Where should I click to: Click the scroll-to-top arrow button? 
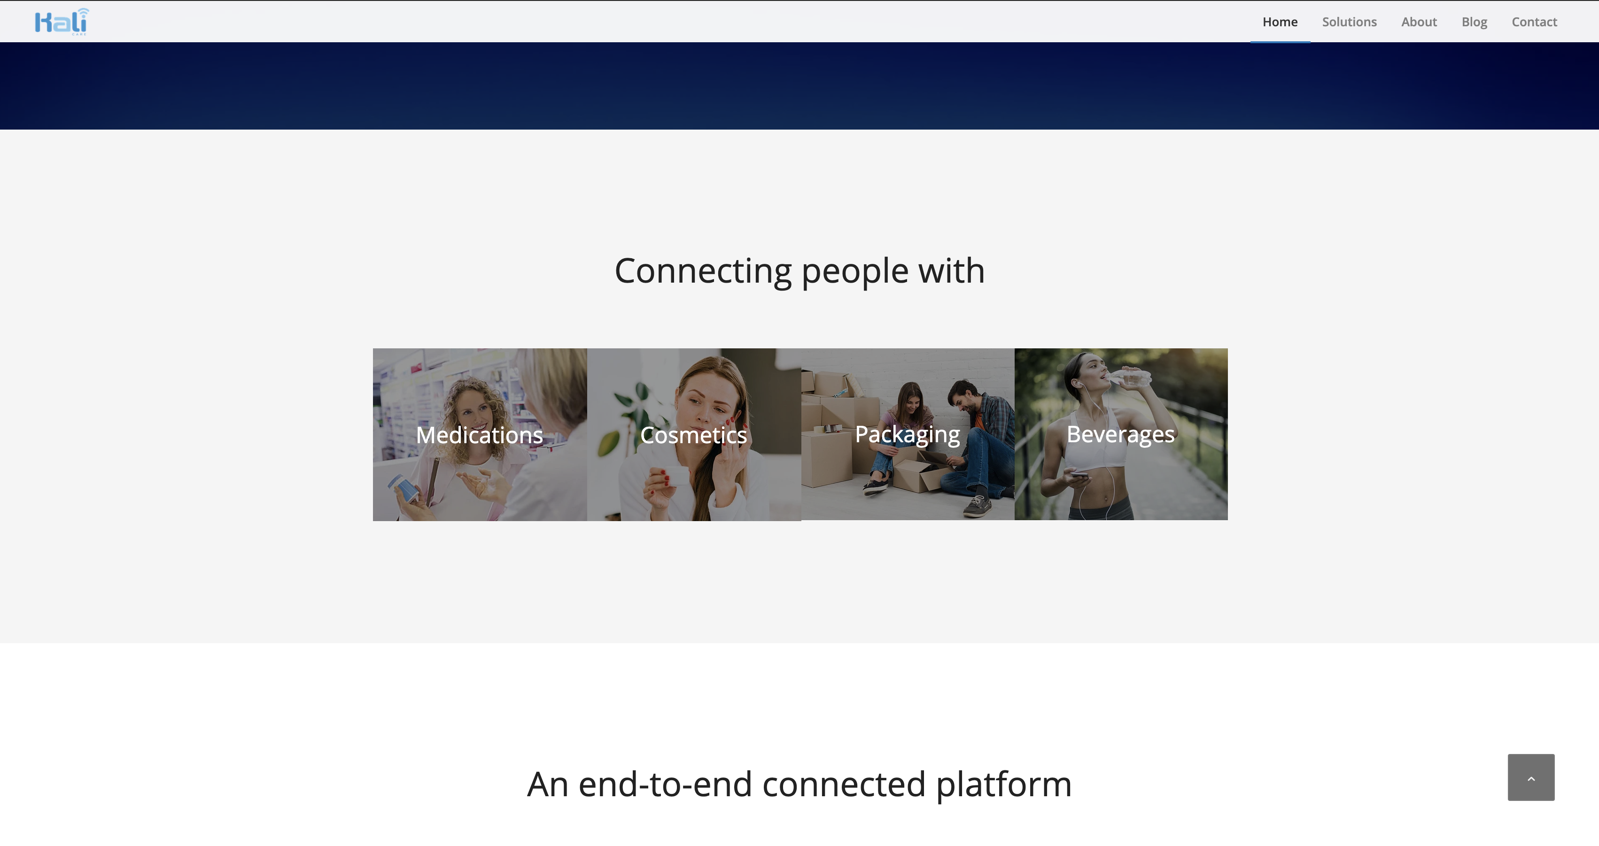(x=1531, y=777)
